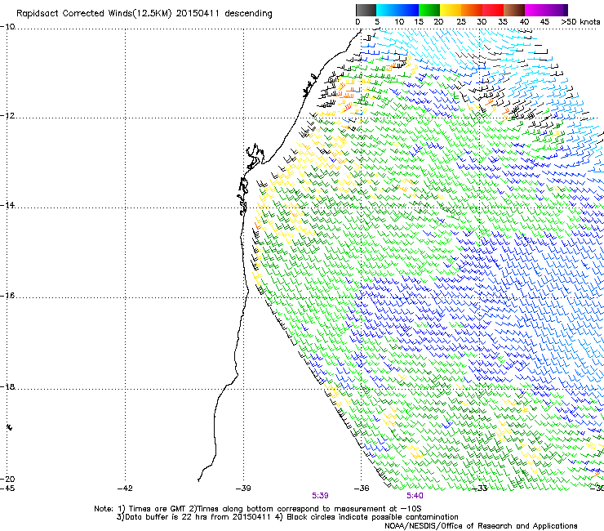This screenshot has height=531, width=604.
Task: Click the title 'Rapidscat Corrected Winds(12.5KM)'
Action: 94,14
